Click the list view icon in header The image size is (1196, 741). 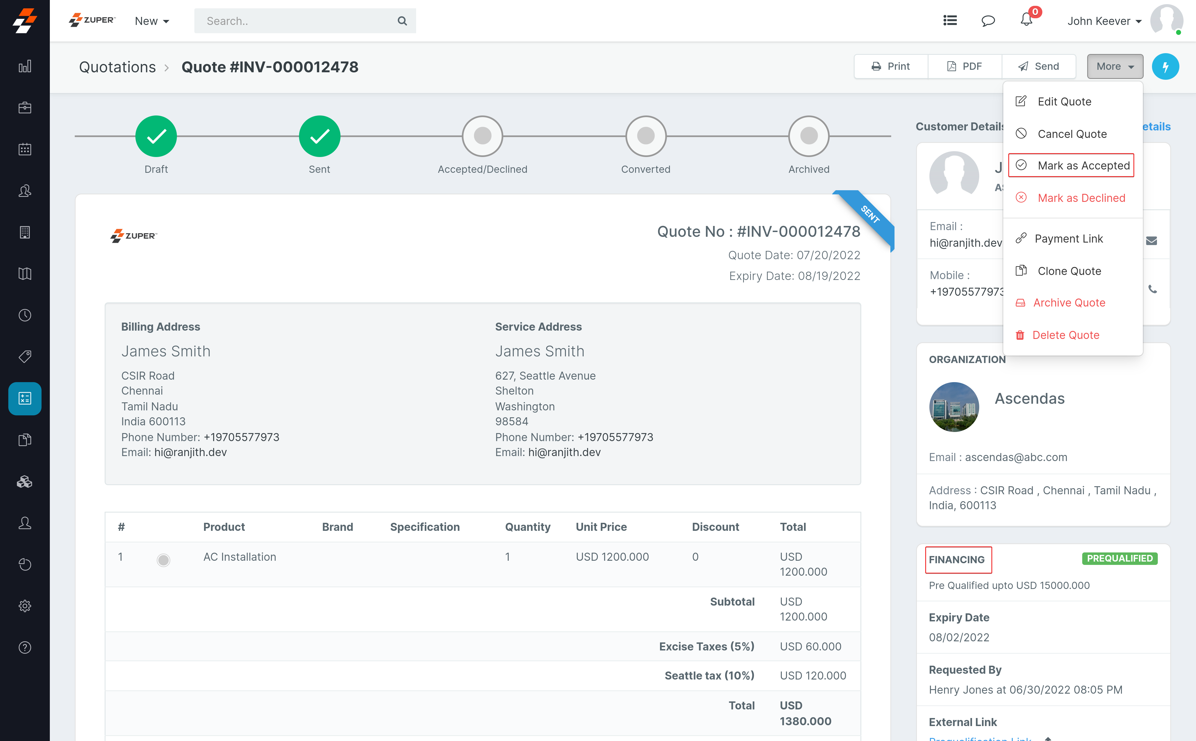click(x=950, y=20)
